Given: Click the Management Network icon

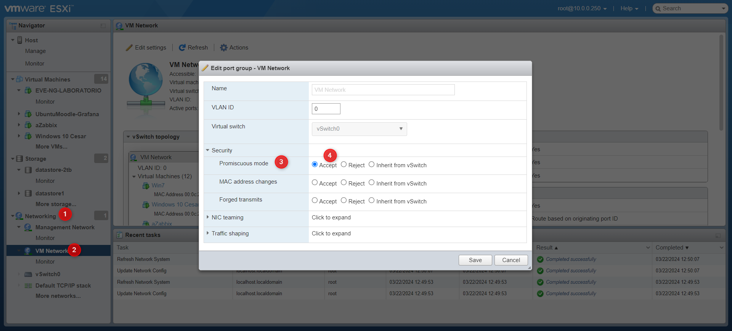Looking at the screenshot, I should point(28,227).
